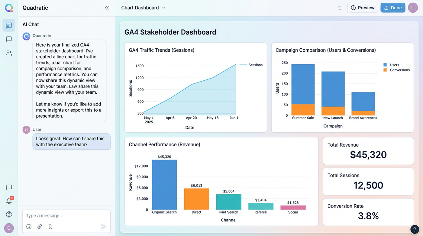Open the Chart Dashboard dropdown
Viewport: 423px width, 236px height.
pyautogui.click(x=144, y=8)
